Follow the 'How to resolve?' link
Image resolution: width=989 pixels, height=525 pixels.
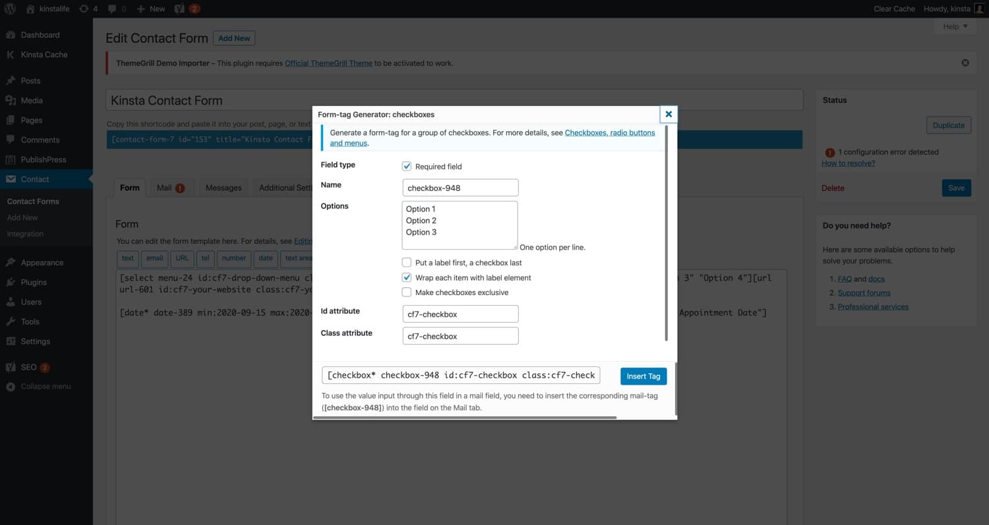point(848,163)
